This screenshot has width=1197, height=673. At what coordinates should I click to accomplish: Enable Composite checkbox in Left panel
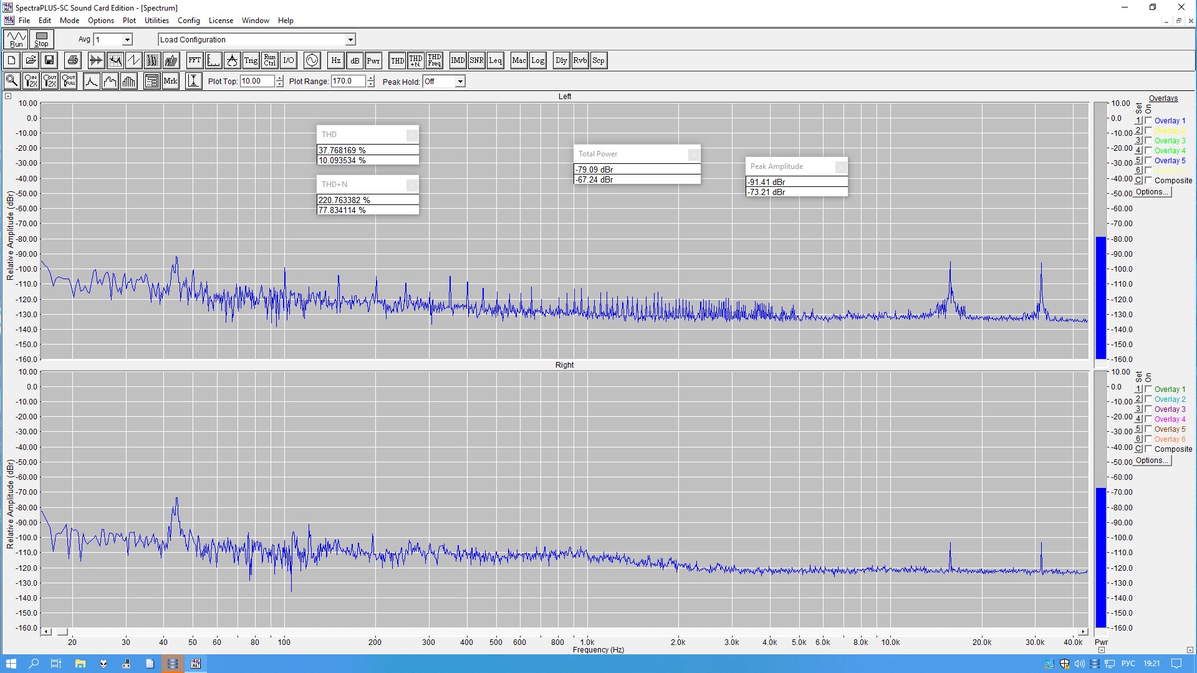pyautogui.click(x=1148, y=181)
